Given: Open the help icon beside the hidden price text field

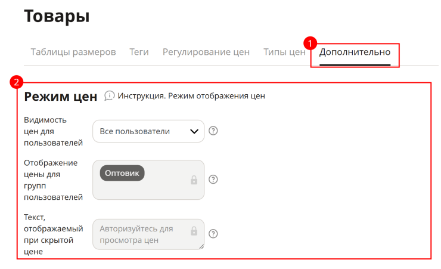Looking at the screenshot, I should tap(213, 234).
